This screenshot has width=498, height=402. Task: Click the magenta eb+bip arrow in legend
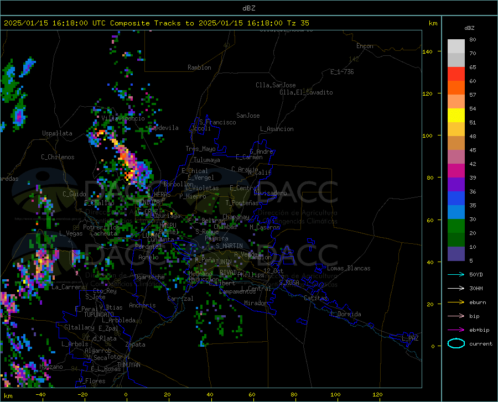[x=456, y=330]
